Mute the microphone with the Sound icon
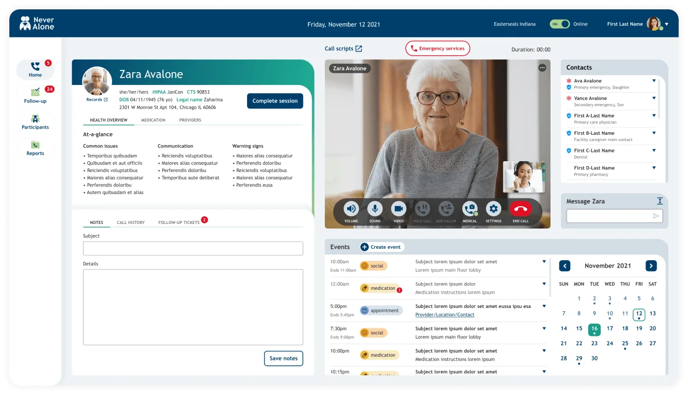 [375, 209]
